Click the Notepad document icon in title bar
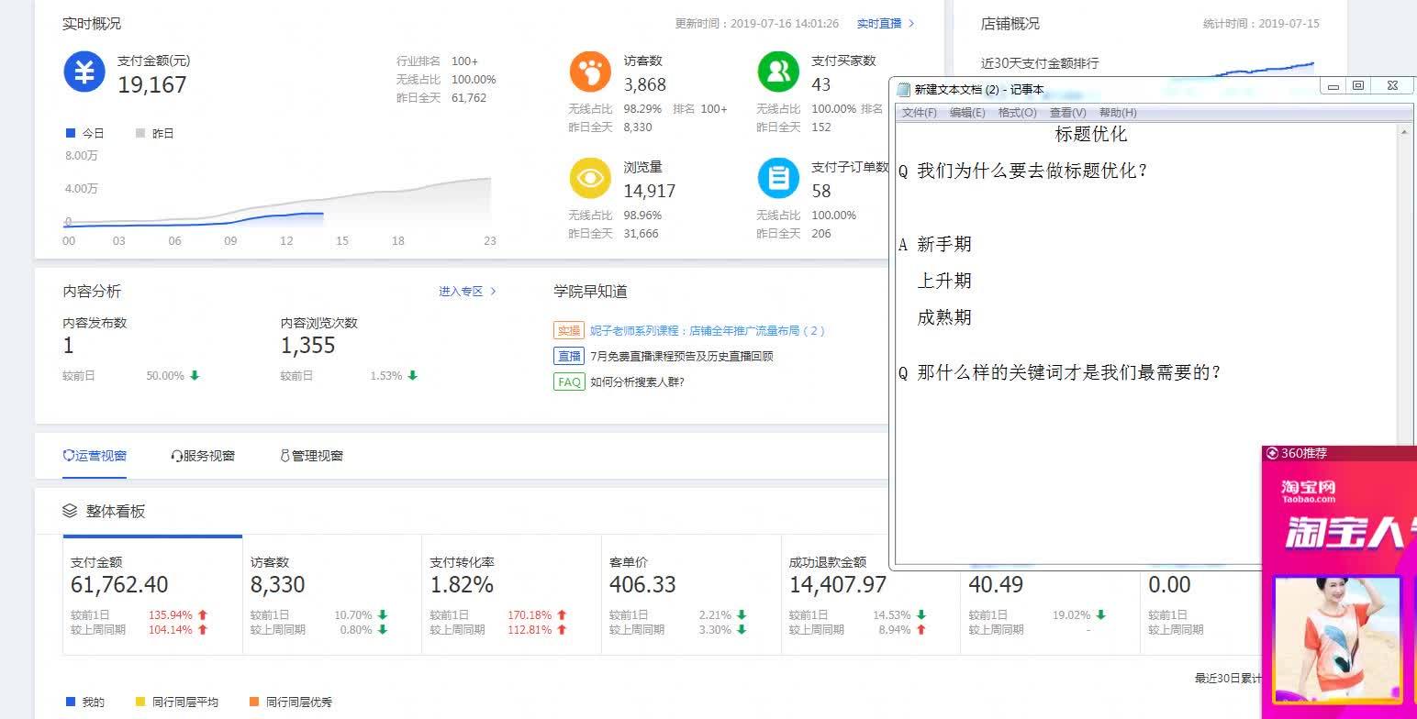The width and height of the screenshot is (1417, 719). [x=903, y=90]
